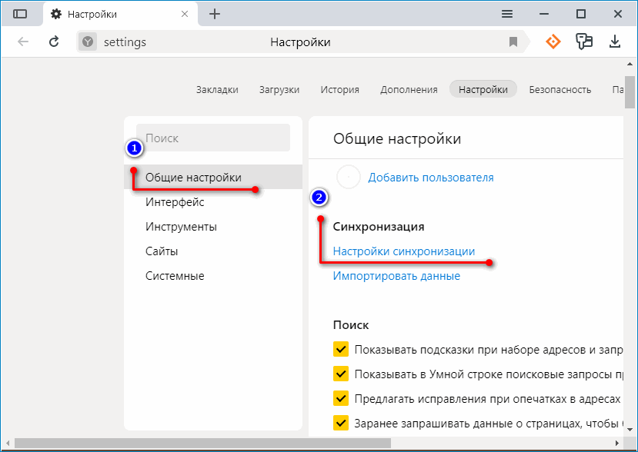Bookmark the page via the flag icon
This screenshot has width=638, height=452.
tap(513, 42)
